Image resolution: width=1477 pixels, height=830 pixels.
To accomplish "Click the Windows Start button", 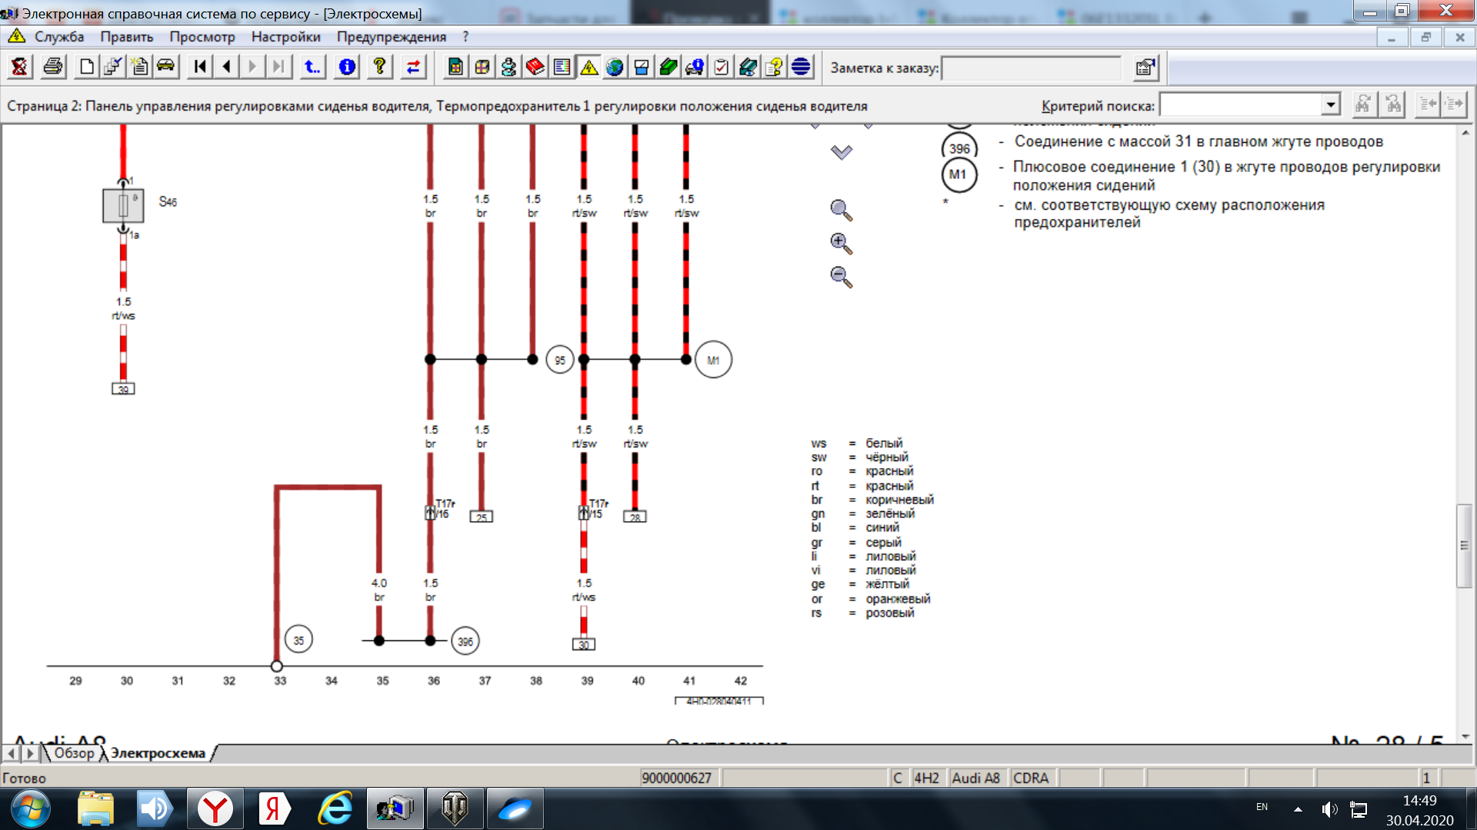I will [31, 808].
